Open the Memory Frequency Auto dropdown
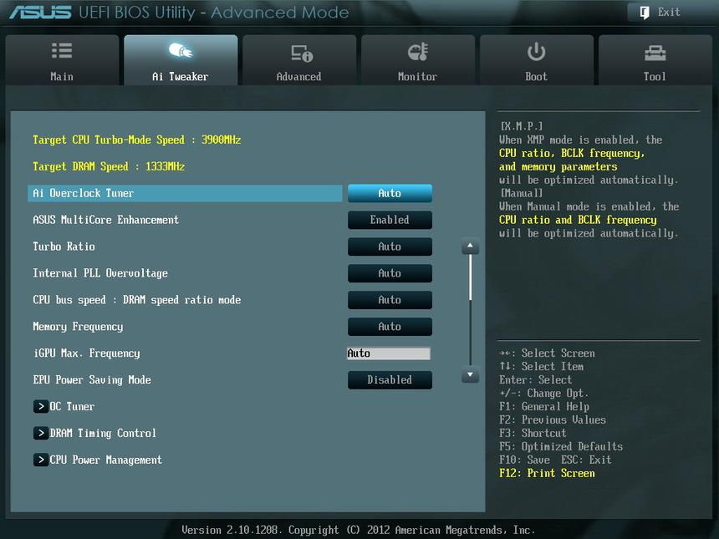The image size is (719, 539). (x=390, y=327)
